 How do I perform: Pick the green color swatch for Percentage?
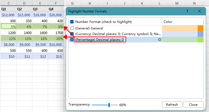point(200,40)
